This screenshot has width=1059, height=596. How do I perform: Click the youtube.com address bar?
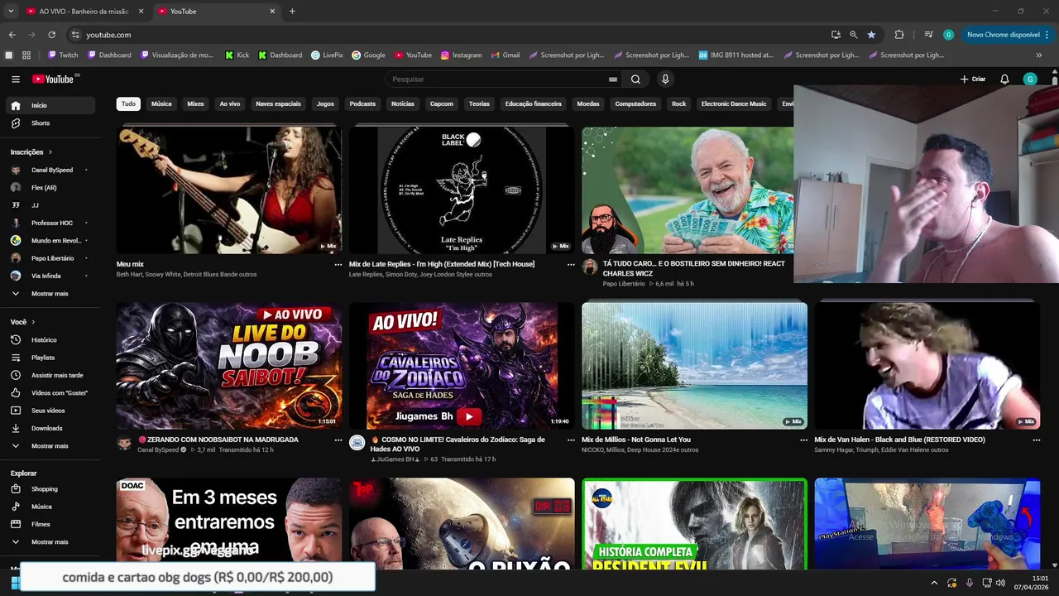447,35
